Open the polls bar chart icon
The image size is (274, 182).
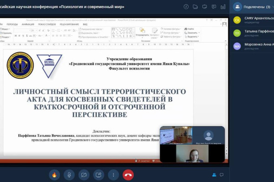[224, 7]
